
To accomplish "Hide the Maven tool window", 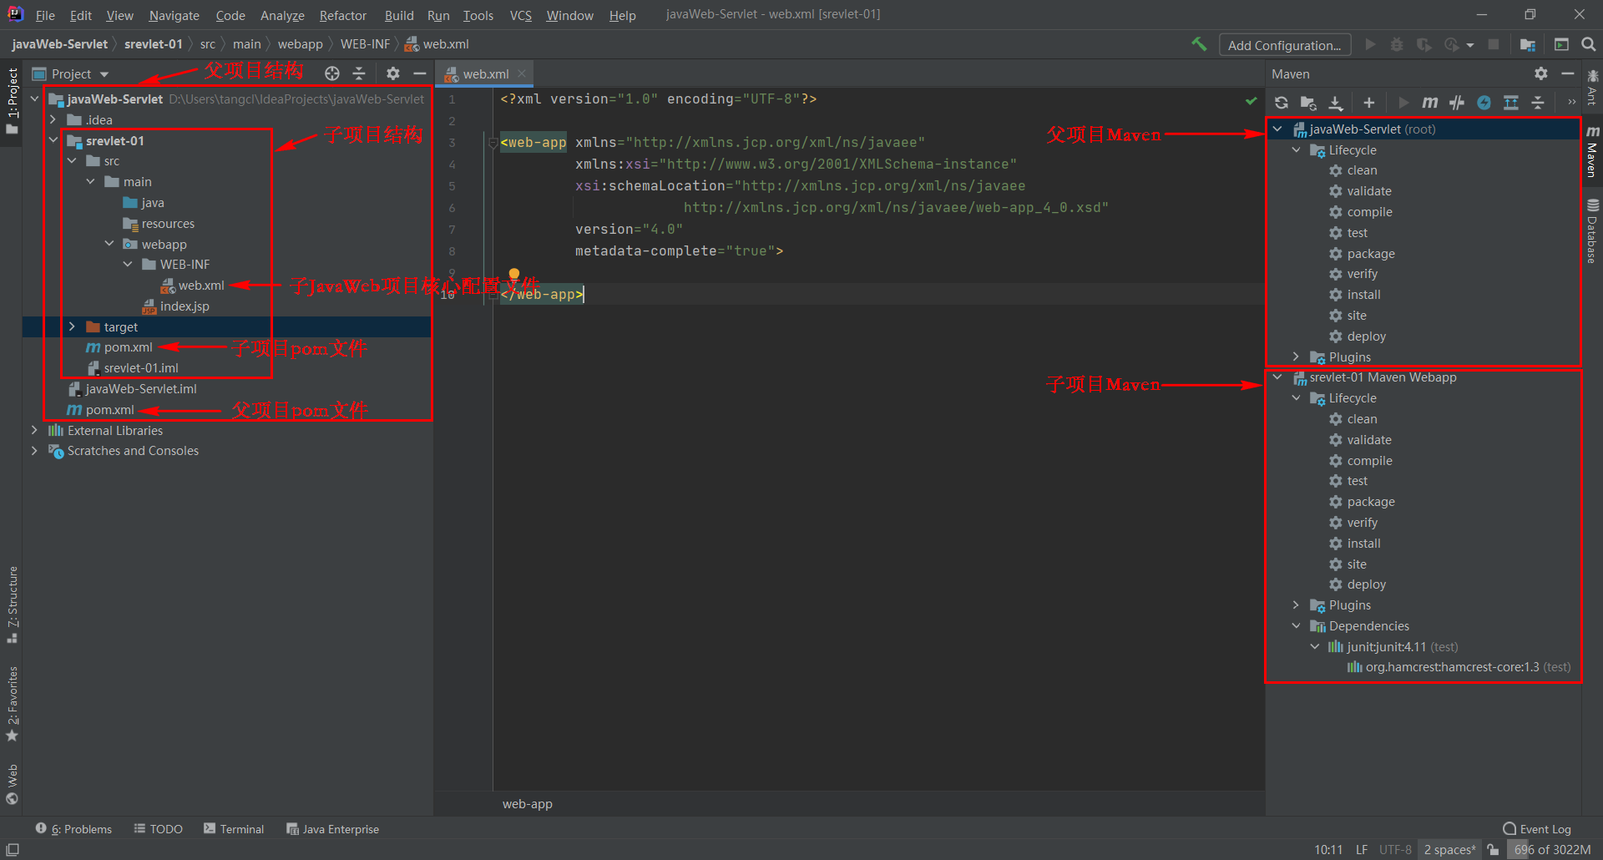I will pyautogui.click(x=1568, y=73).
